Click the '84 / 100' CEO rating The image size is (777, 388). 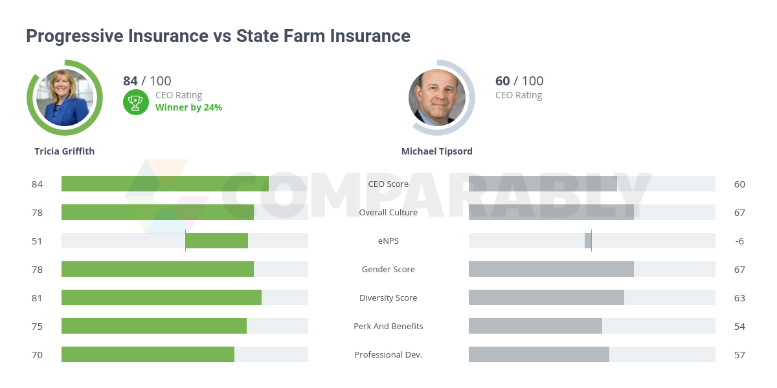click(147, 81)
